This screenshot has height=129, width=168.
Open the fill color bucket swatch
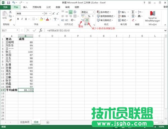(x=41, y=19)
